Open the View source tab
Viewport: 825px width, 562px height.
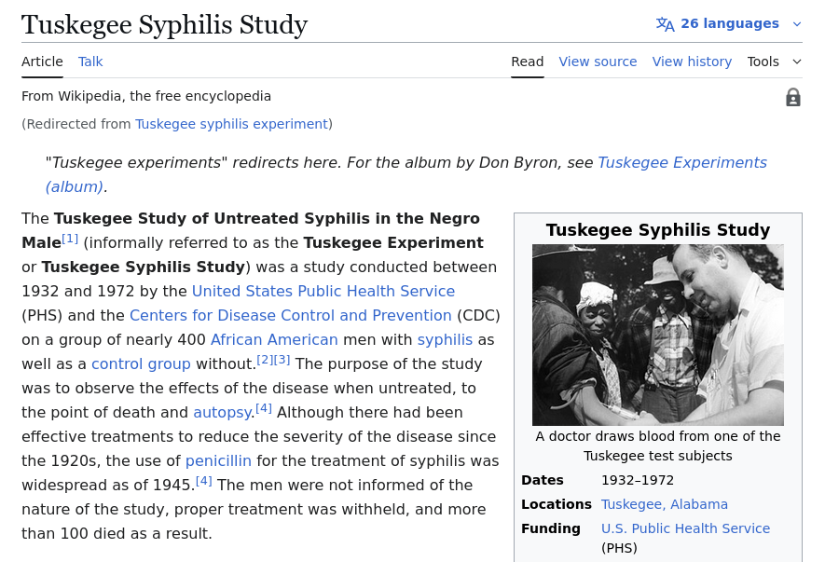[598, 62]
